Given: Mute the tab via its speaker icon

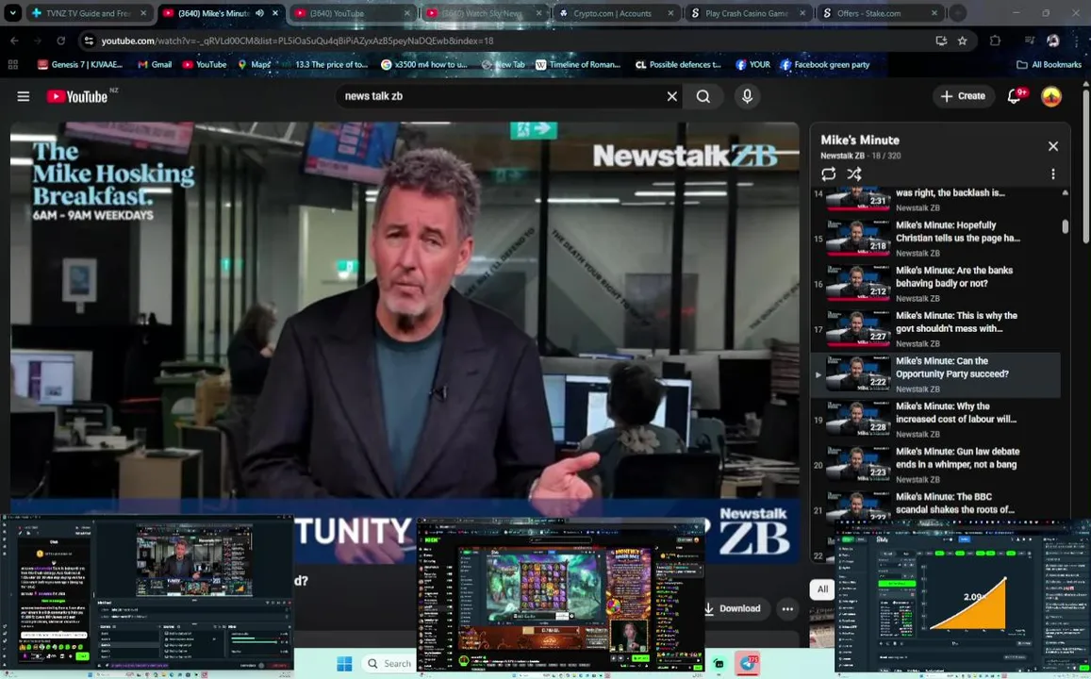Looking at the screenshot, I should click(x=259, y=13).
